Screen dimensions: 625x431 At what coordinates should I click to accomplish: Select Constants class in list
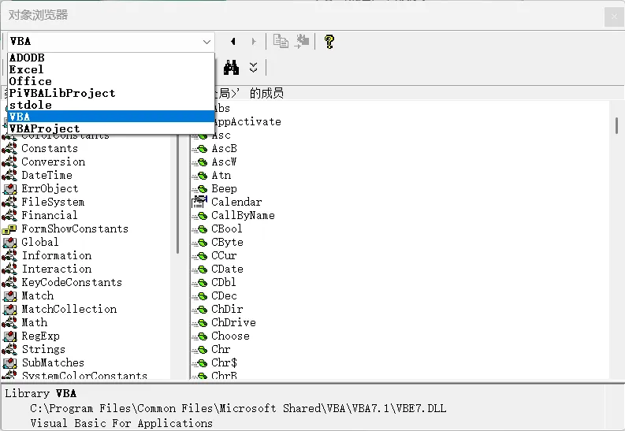[50, 148]
